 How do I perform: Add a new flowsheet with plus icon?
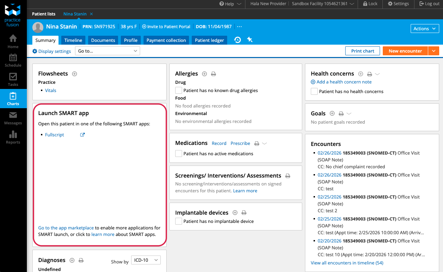74,74
